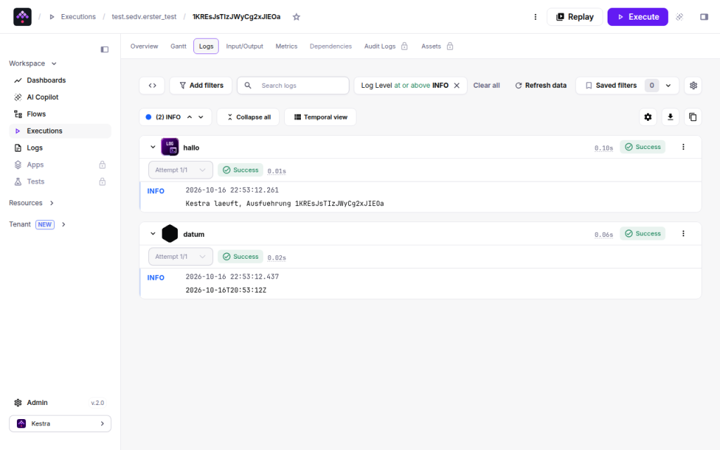Open the Dependencies tab
The image size is (720, 450).
330,46
